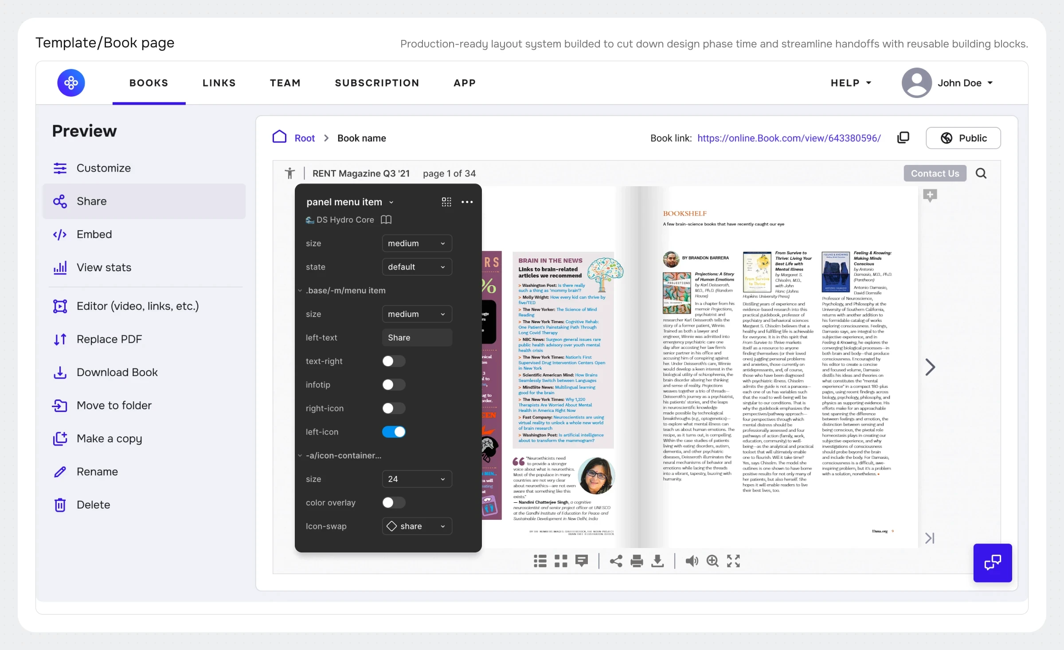Viewport: 1064px width, 650px height.
Task: Open the Icon-swap share dropdown
Action: [x=417, y=526]
